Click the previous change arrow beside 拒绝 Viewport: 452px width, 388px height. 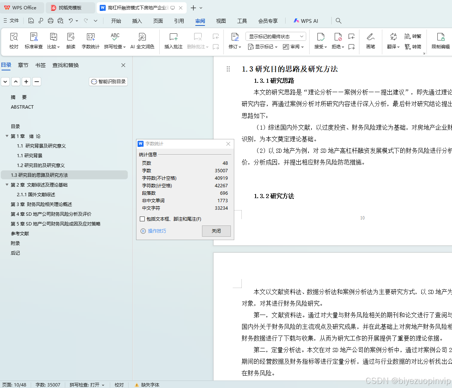(351, 36)
